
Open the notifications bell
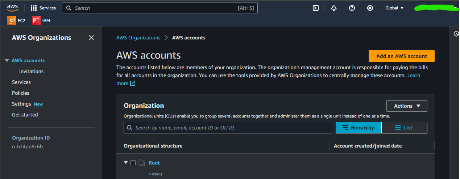334,8
